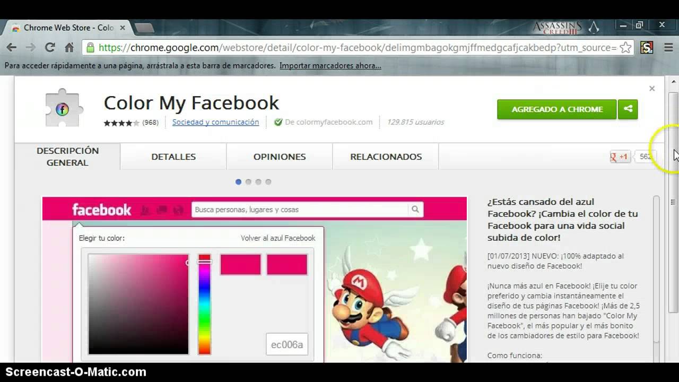Close the Chrome Web Store tab

coord(123,28)
